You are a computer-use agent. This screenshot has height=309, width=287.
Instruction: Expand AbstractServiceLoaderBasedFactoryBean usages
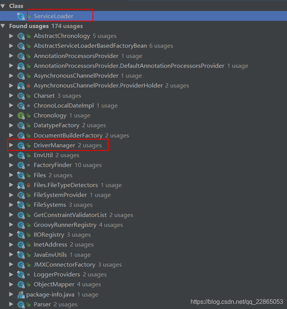11,46
